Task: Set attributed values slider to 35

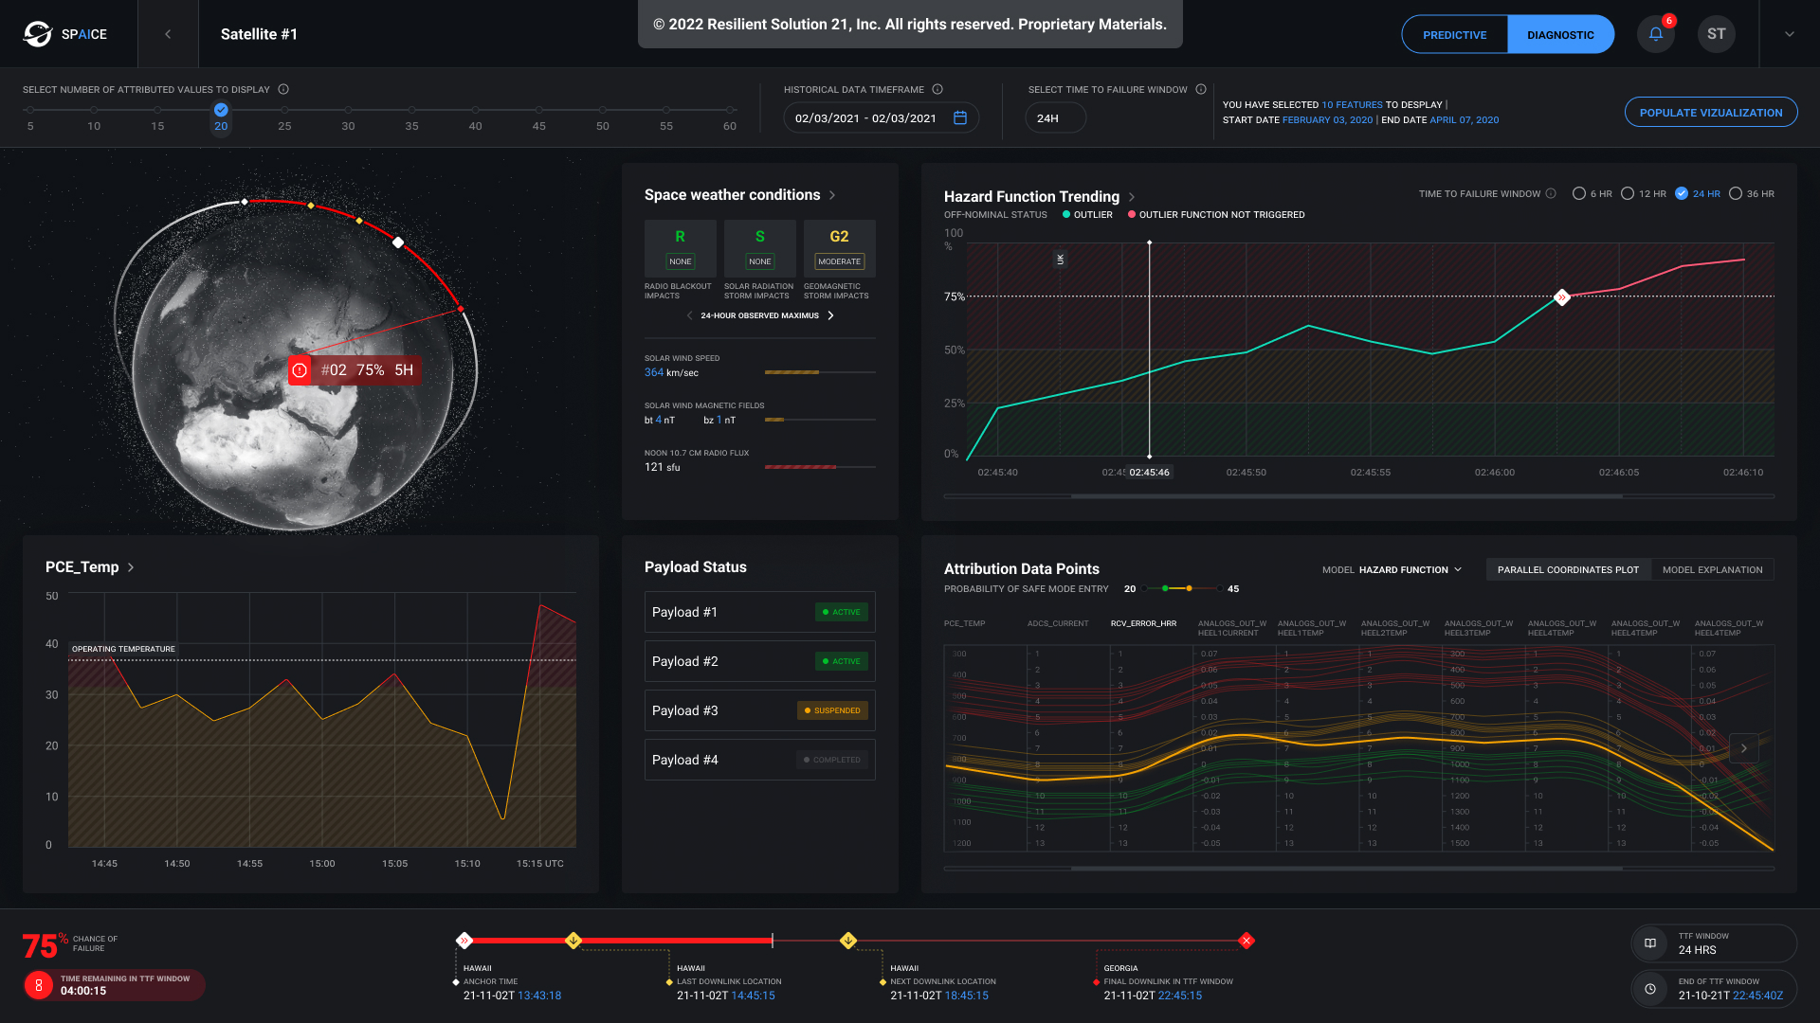Action: (411, 110)
